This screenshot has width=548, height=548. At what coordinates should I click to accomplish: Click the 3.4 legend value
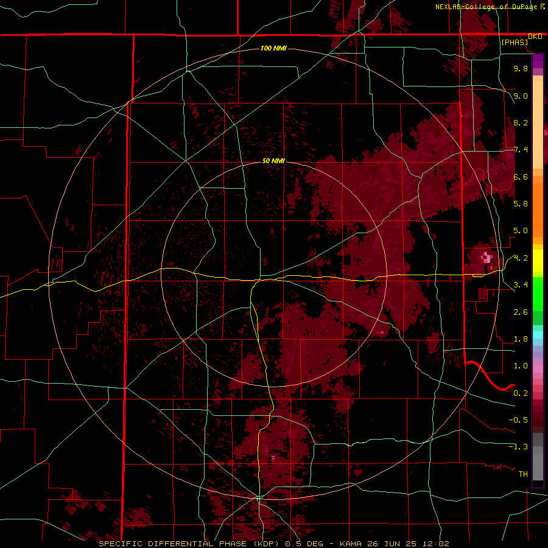click(521, 284)
